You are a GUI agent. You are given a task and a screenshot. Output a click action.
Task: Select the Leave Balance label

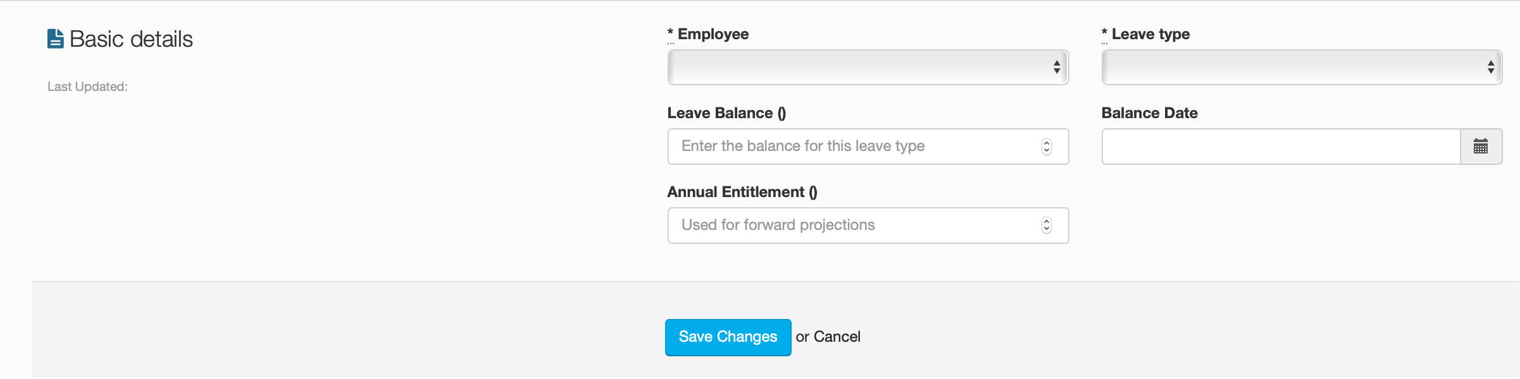726,113
